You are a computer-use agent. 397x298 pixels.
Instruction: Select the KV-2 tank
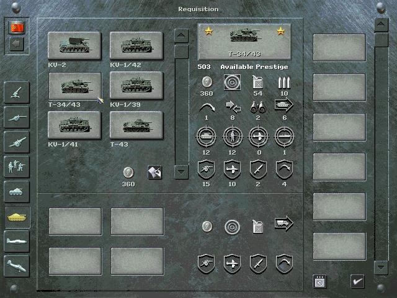74,45
